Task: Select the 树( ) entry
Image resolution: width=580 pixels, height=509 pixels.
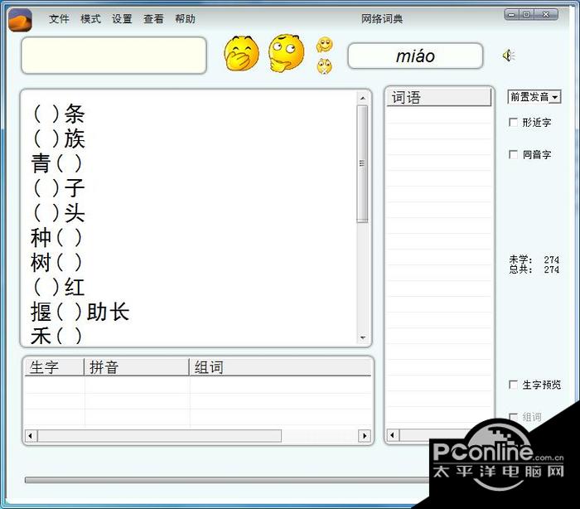Action: (x=56, y=262)
